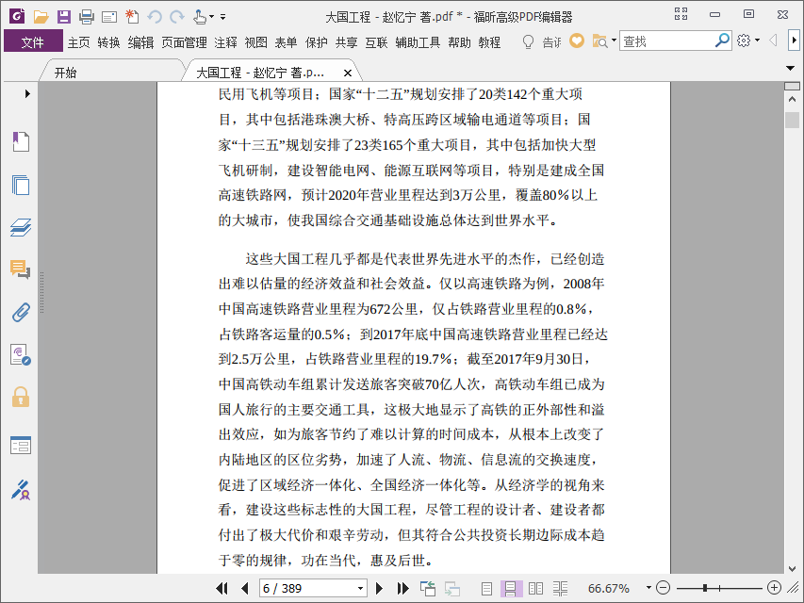Expand the left navigation panel arrow
This screenshot has width=804, height=603.
27,94
